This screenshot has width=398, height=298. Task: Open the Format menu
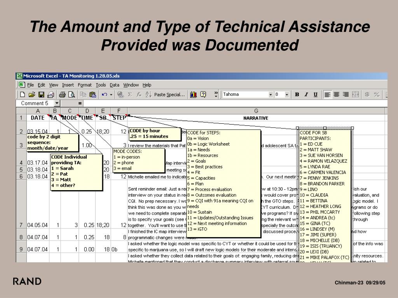coord(84,85)
